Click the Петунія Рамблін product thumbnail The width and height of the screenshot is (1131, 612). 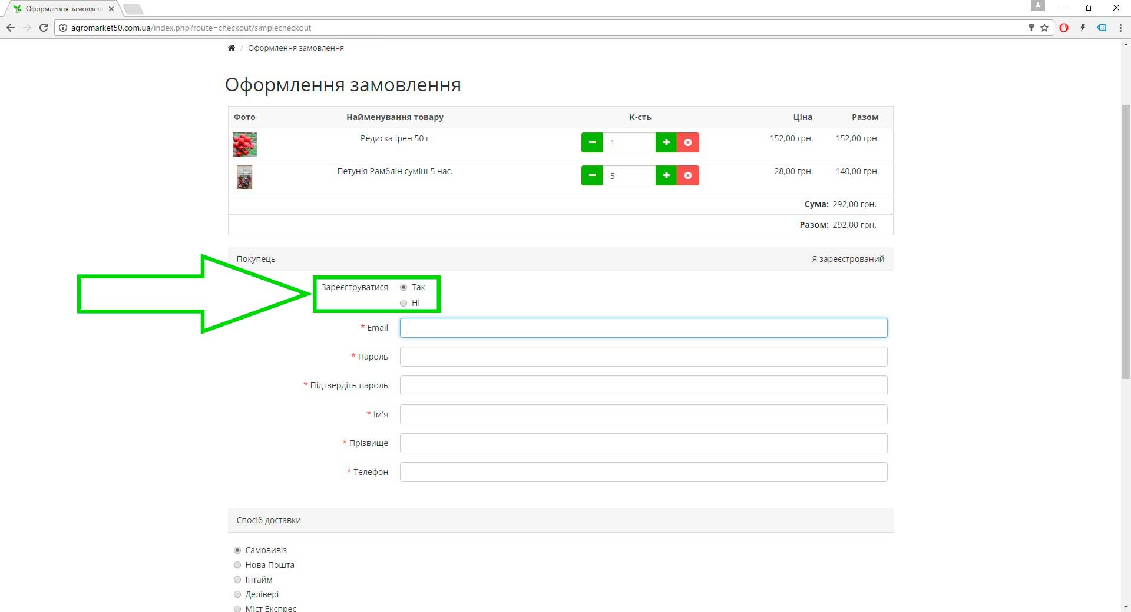[x=244, y=177]
